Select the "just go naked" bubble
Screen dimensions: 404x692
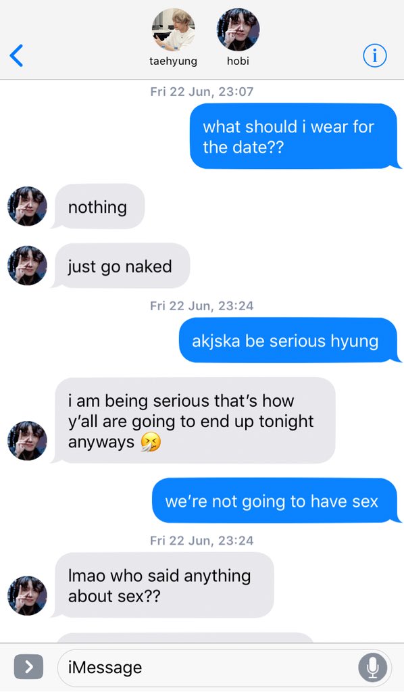tap(121, 266)
